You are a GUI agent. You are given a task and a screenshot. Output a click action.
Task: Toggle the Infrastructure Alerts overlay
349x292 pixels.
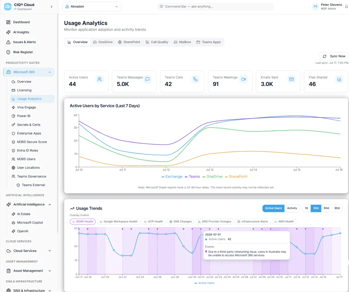(x=252, y=222)
